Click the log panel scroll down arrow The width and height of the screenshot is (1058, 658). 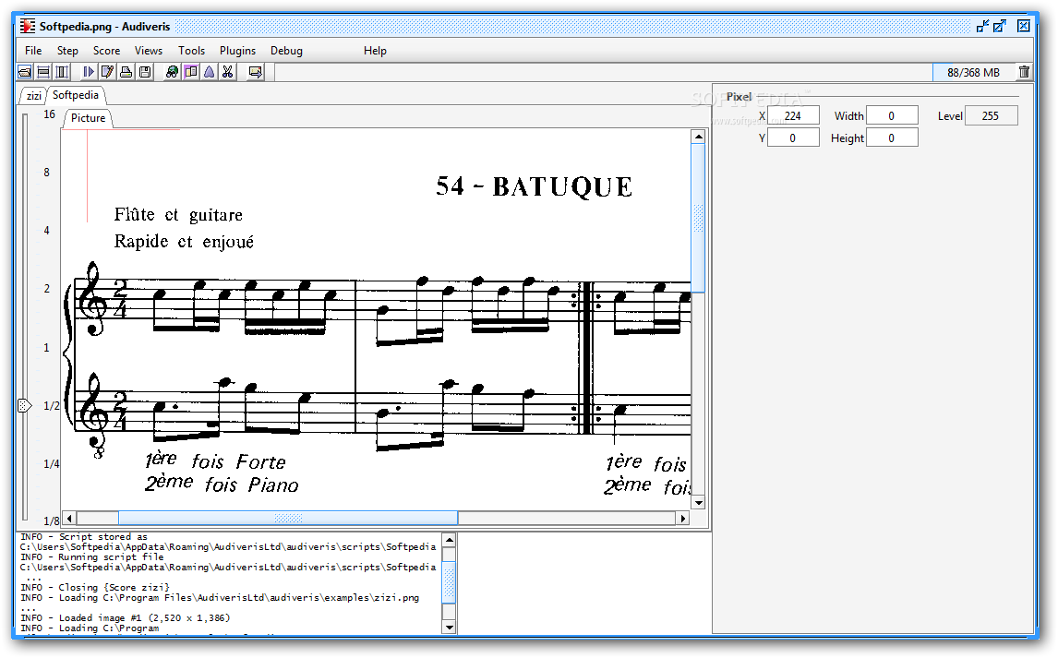(x=449, y=628)
